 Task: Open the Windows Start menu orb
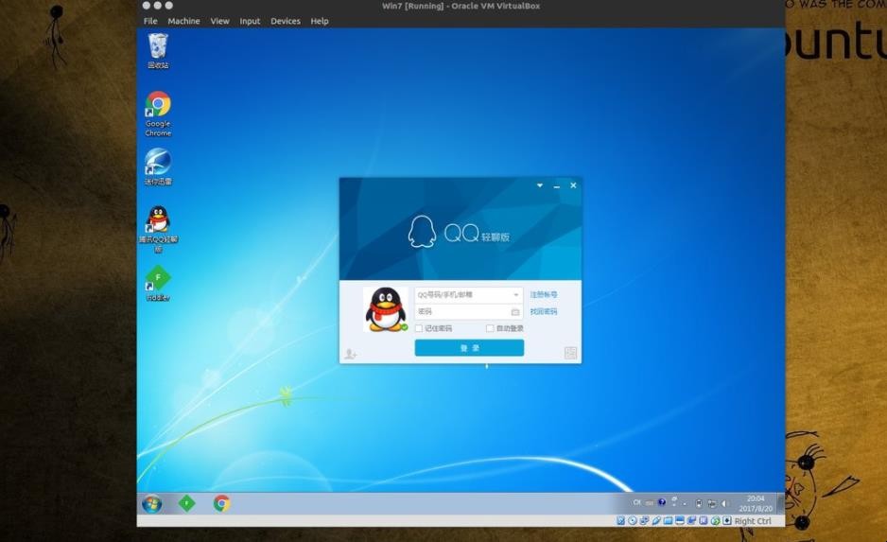pyautogui.click(x=151, y=503)
